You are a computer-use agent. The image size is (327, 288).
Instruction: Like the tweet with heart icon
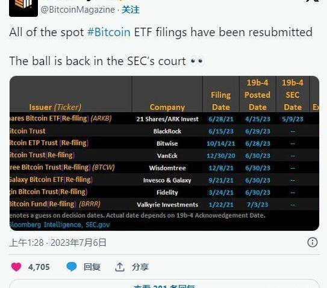click(x=16, y=267)
